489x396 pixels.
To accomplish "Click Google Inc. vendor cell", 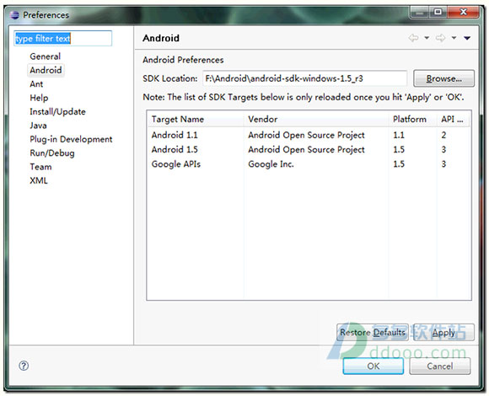I will [271, 164].
